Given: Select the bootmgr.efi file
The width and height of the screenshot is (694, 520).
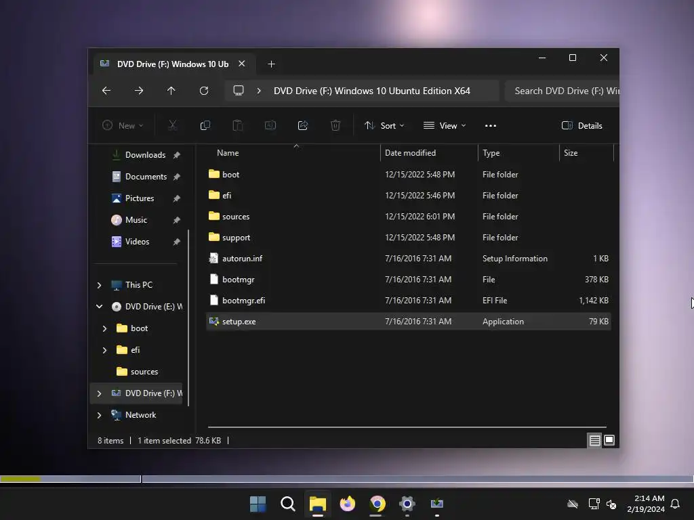Looking at the screenshot, I should [x=409, y=300].
